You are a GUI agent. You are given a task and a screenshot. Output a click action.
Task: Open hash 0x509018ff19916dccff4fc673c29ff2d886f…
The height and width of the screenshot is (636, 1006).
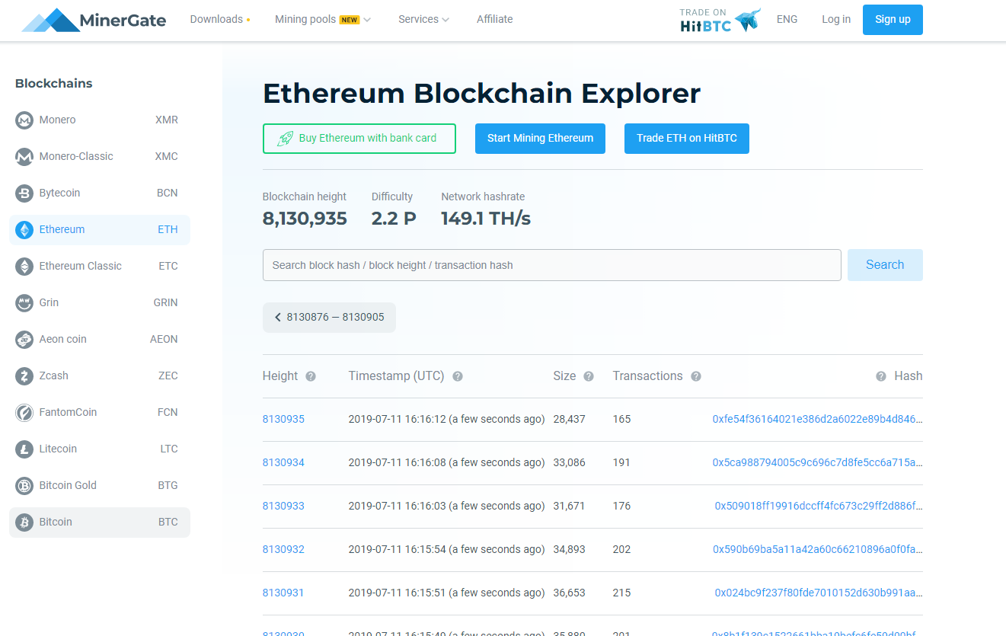pos(819,507)
